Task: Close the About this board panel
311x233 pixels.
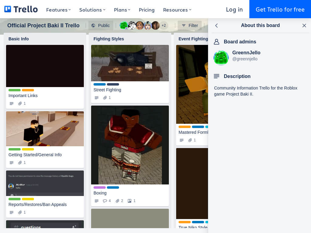Action: 304,25
